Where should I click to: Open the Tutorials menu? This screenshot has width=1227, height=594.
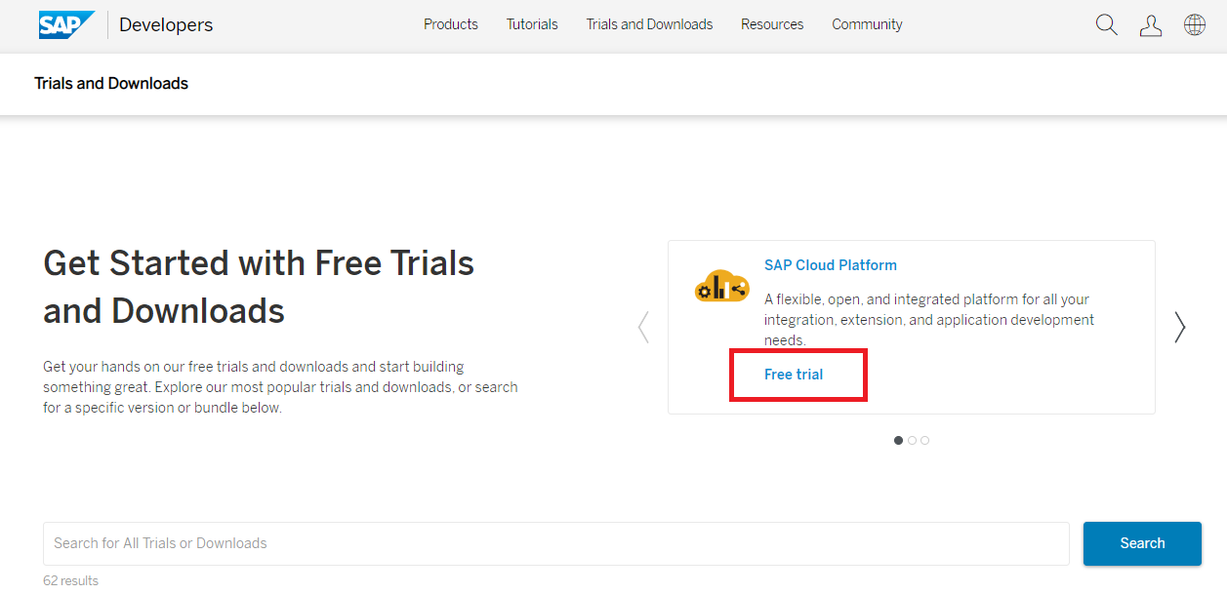[531, 23]
